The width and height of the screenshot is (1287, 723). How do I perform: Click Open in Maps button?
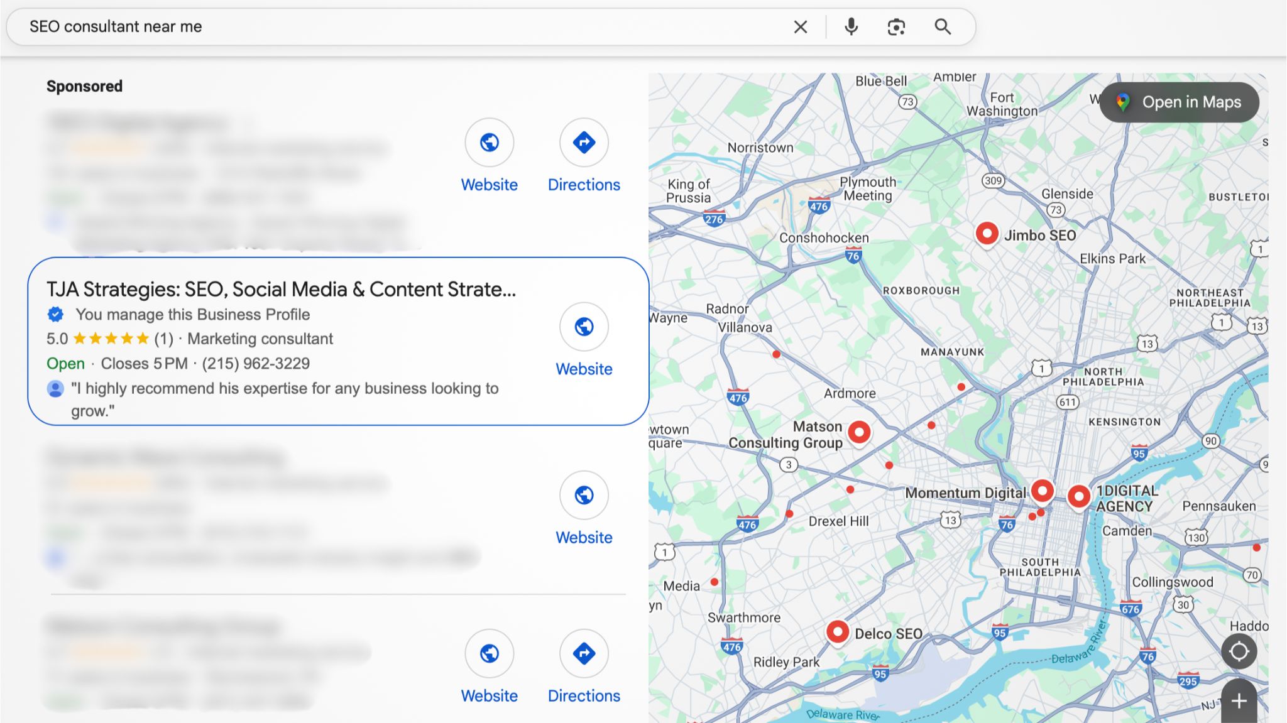coord(1179,102)
